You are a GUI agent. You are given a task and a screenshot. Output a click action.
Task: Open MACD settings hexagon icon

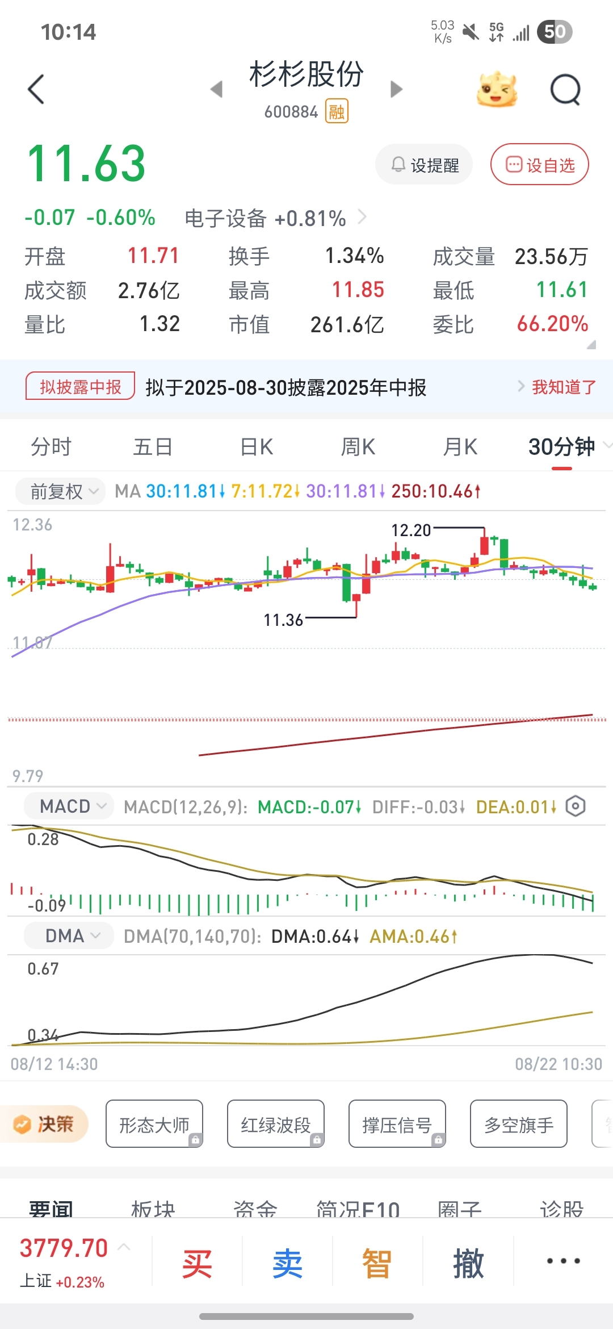click(576, 806)
